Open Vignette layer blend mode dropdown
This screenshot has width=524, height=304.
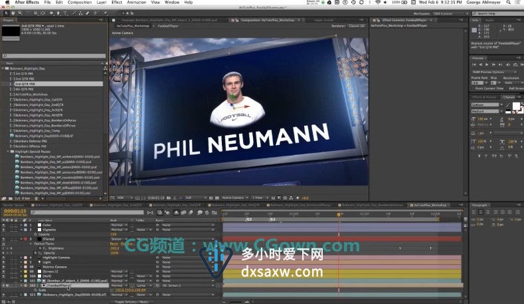click(120, 230)
